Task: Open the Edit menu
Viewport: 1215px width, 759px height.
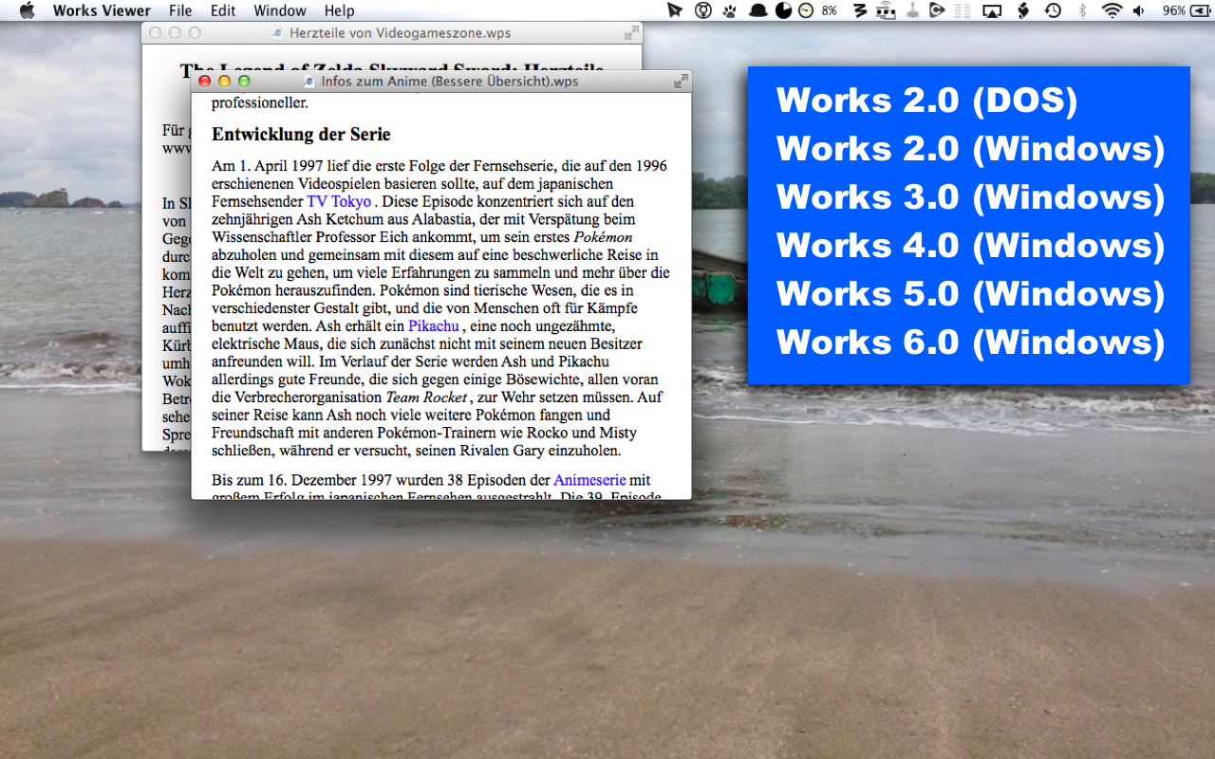Action: [x=223, y=10]
